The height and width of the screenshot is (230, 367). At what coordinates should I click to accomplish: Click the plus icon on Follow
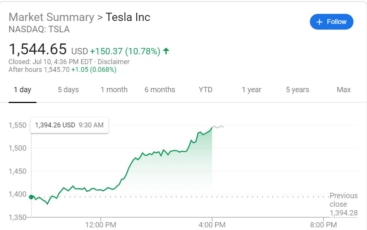320,22
